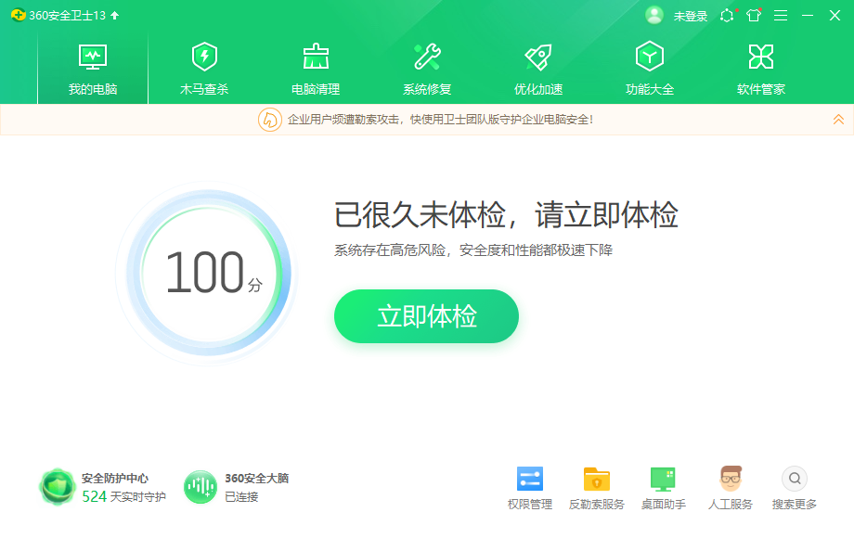Collapse the enterprise notice banner
854x538 pixels.
838,119
